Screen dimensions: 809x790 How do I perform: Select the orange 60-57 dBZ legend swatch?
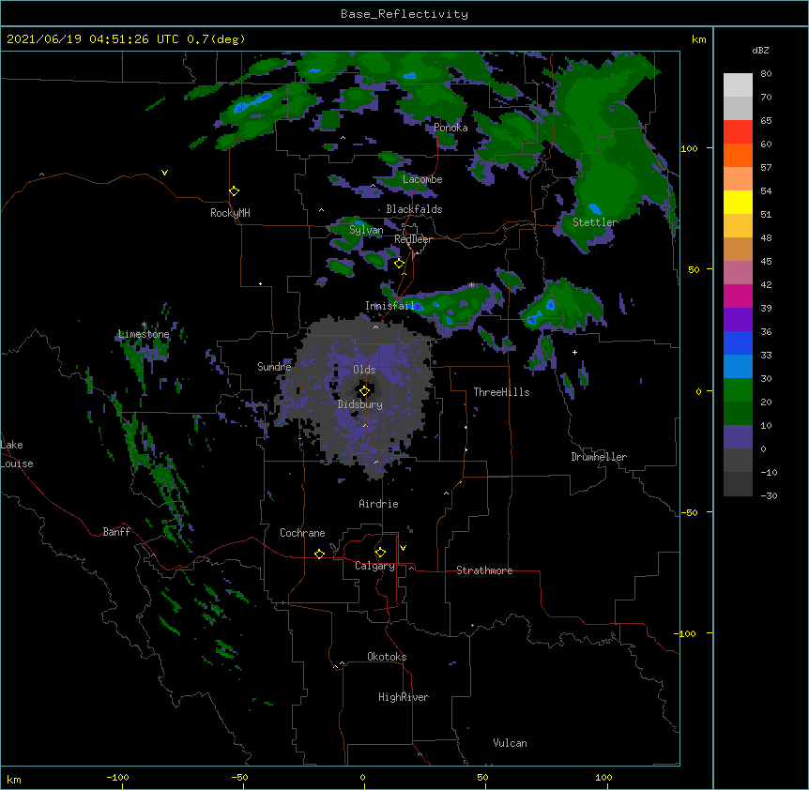pyautogui.click(x=738, y=155)
